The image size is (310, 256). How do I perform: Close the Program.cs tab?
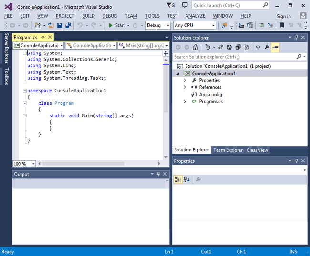50,37
